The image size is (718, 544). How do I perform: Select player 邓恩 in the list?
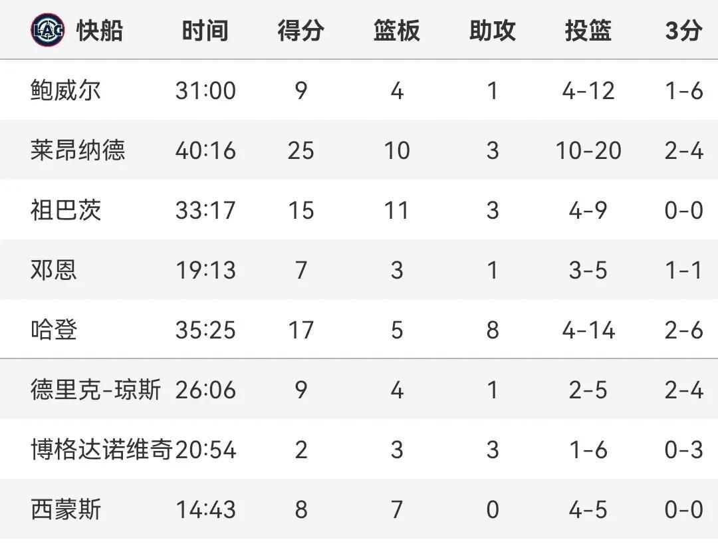54,270
